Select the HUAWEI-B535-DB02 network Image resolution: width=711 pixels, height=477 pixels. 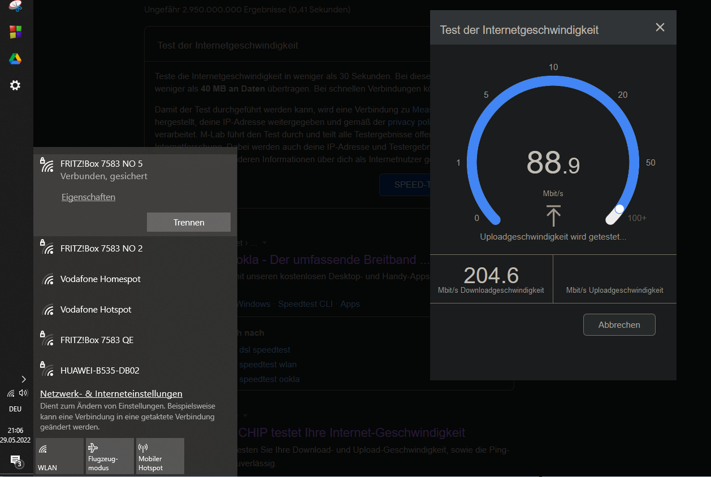point(135,370)
